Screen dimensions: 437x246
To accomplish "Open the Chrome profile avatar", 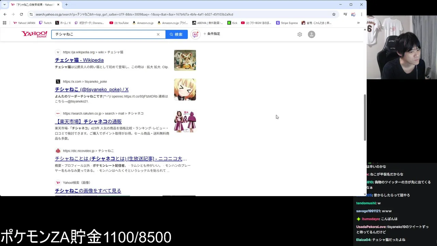I will 353,14.
